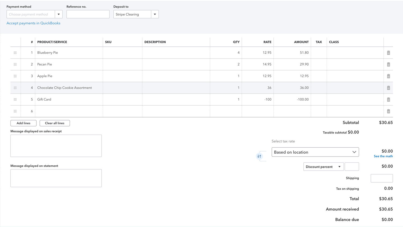Click the drag handle for Gift Card row

pyautogui.click(x=15, y=99)
